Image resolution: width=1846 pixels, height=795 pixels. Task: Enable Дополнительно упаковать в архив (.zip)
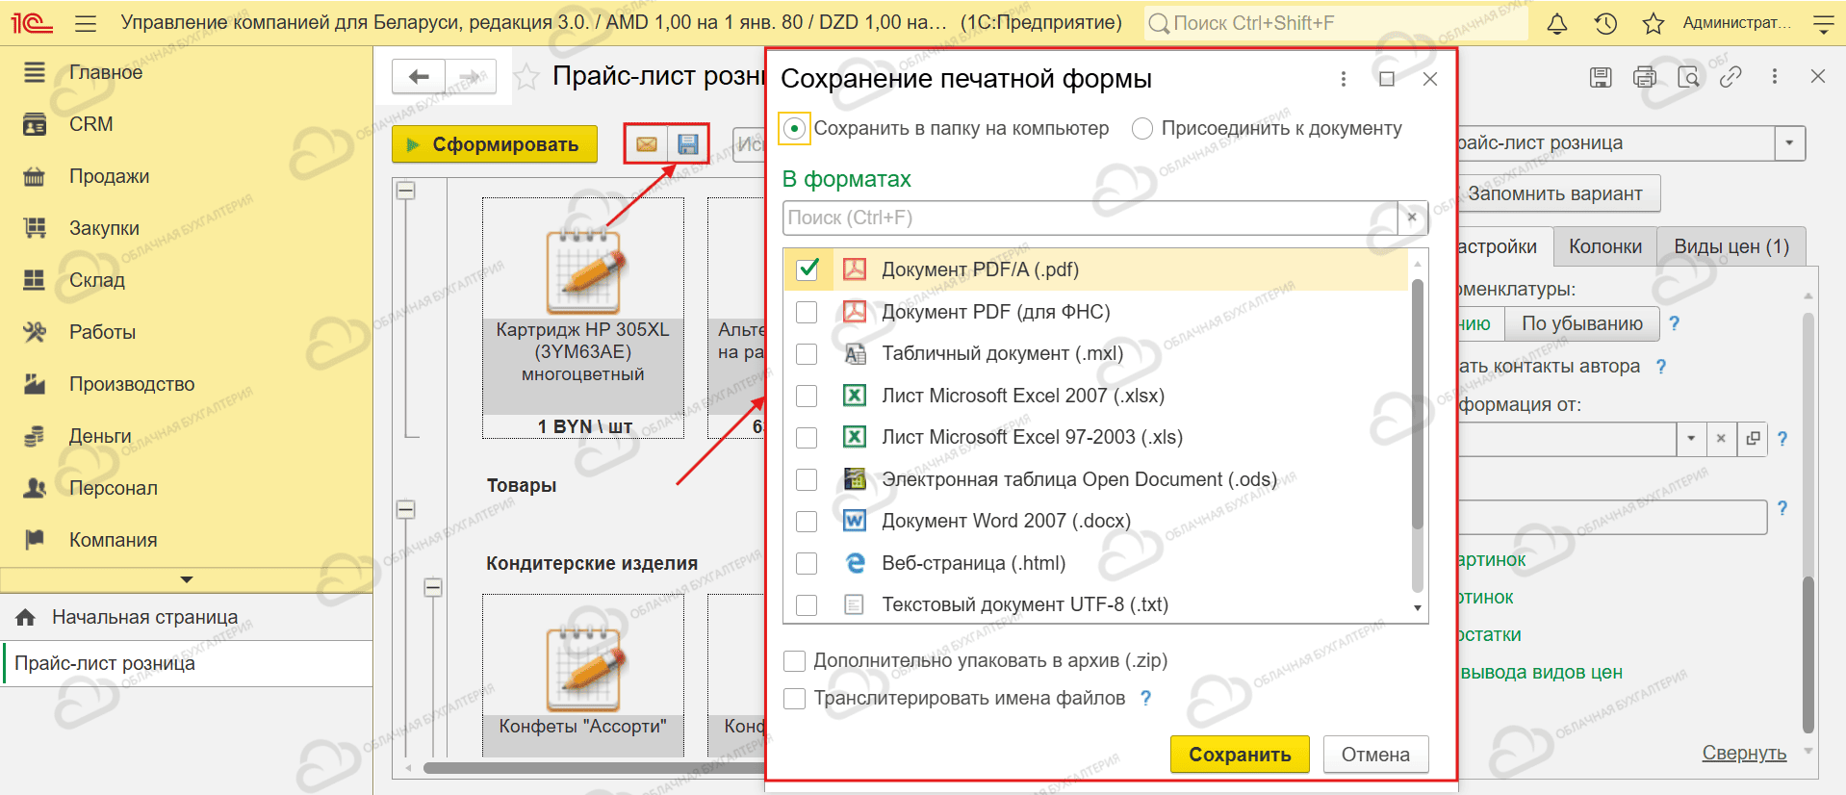tap(794, 660)
